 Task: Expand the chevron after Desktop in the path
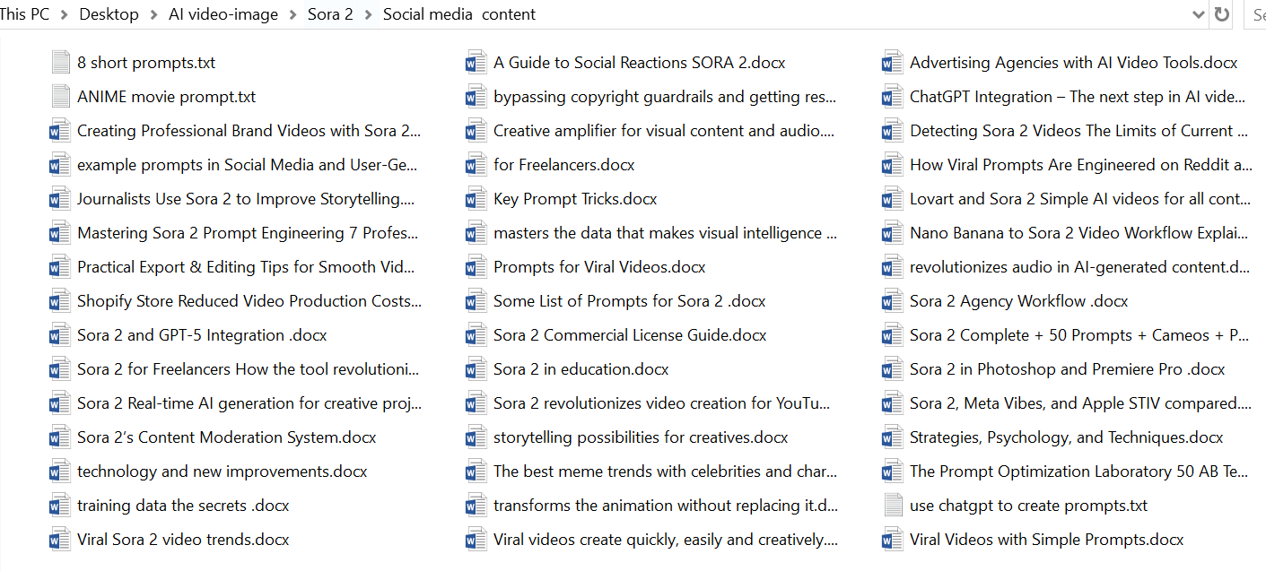(153, 14)
